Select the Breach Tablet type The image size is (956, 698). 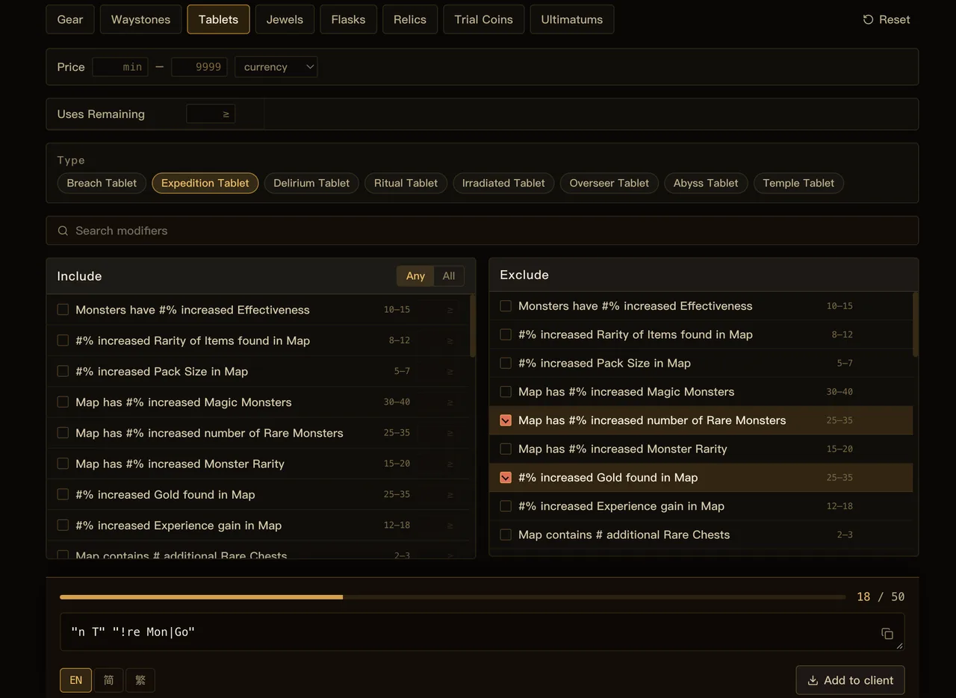(x=102, y=183)
